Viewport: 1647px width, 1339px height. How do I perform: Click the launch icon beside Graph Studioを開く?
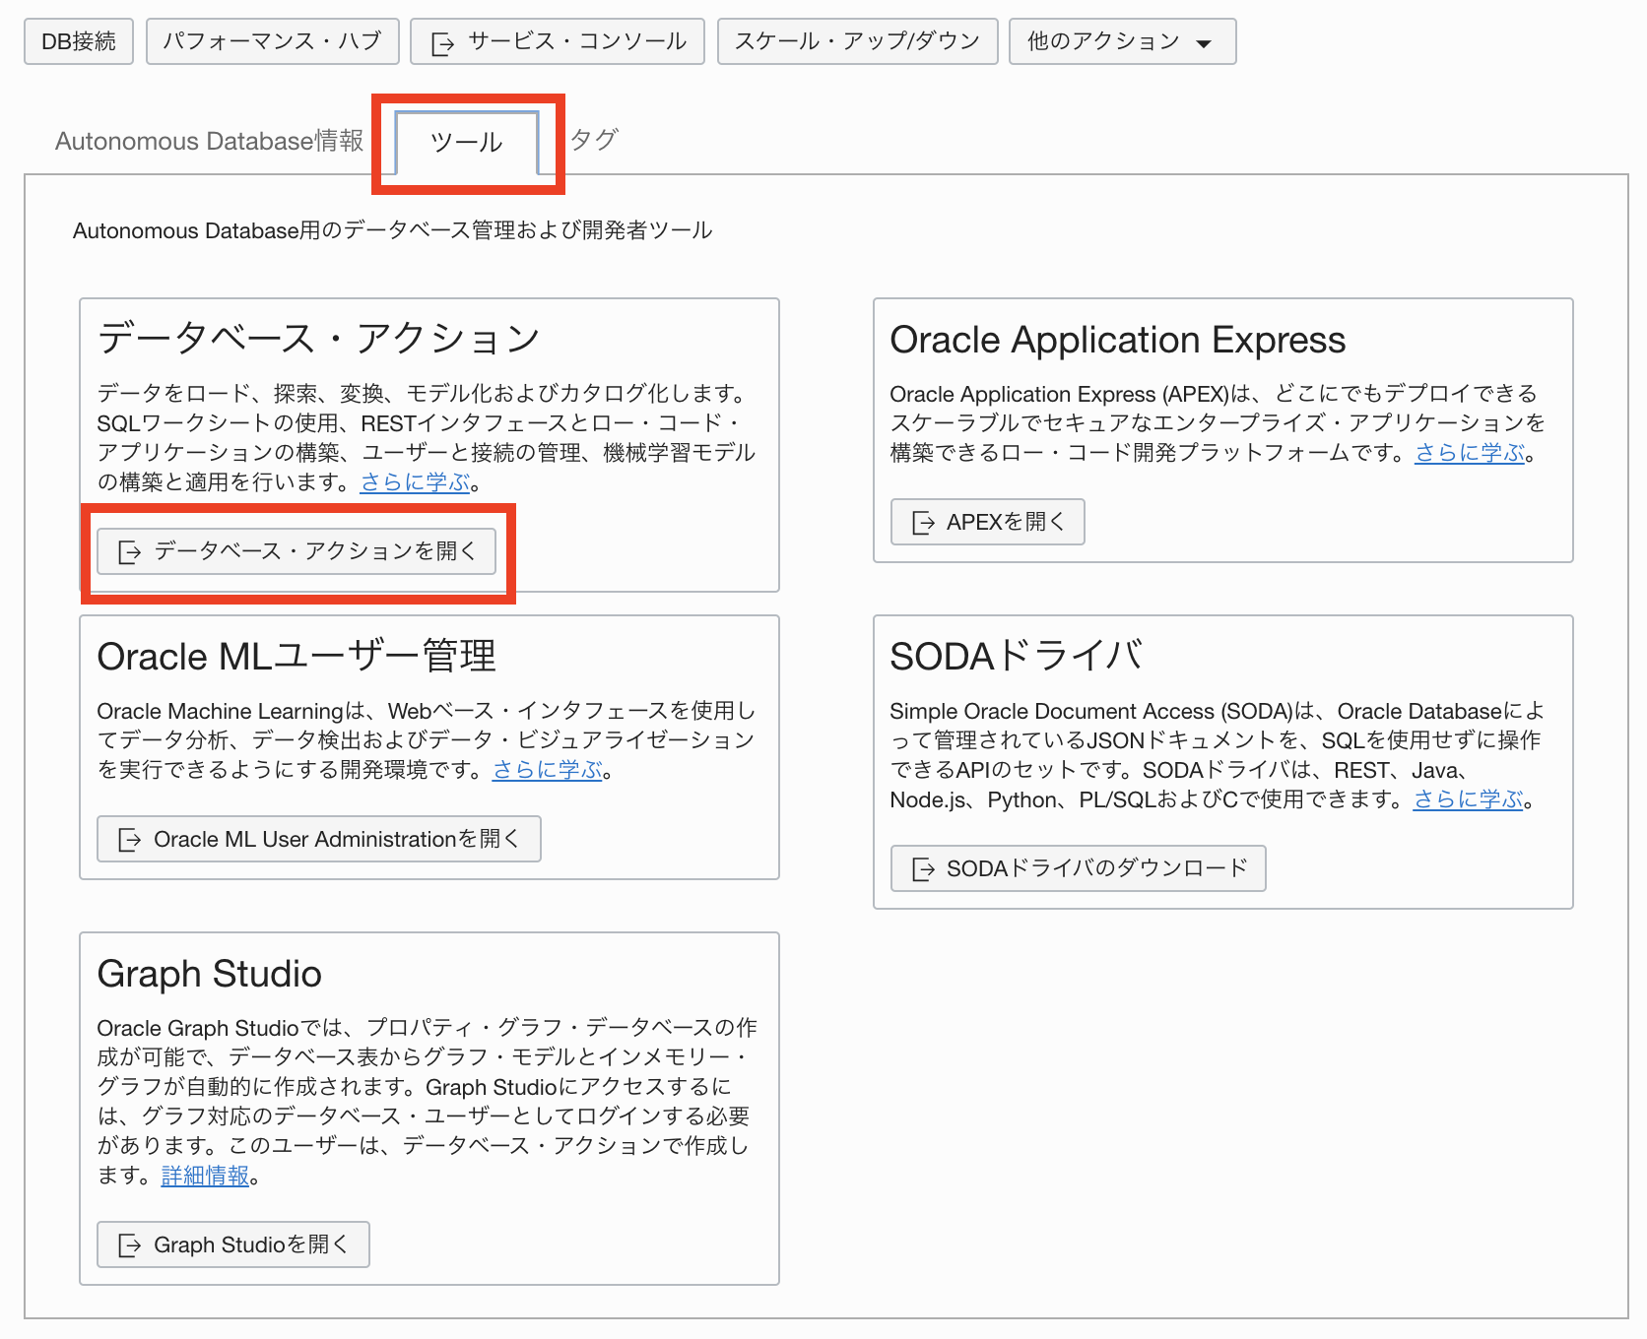pyautogui.click(x=129, y=1245)
